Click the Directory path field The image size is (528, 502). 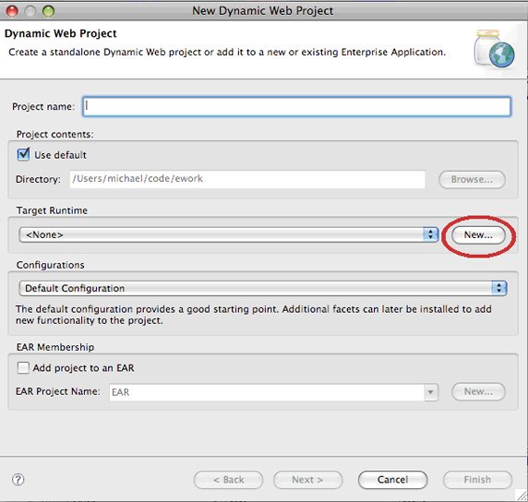[x=247, y=179]
